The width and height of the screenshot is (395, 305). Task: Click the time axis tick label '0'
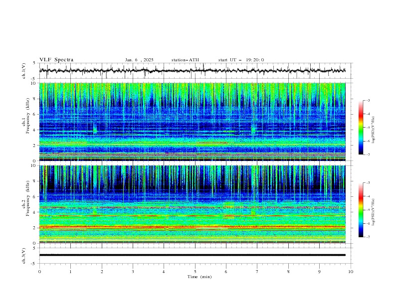39,272
